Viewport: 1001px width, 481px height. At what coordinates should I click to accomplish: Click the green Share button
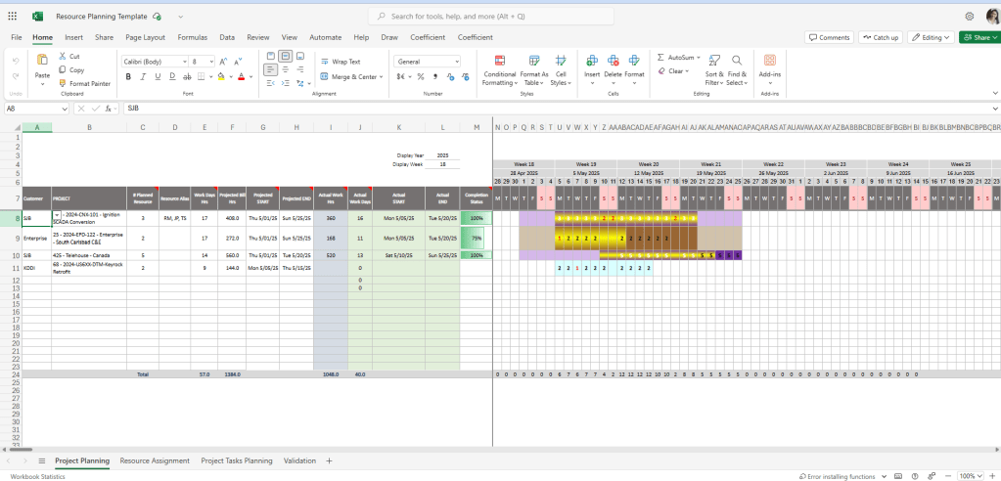pyautogui.click(x=978, y=37)
